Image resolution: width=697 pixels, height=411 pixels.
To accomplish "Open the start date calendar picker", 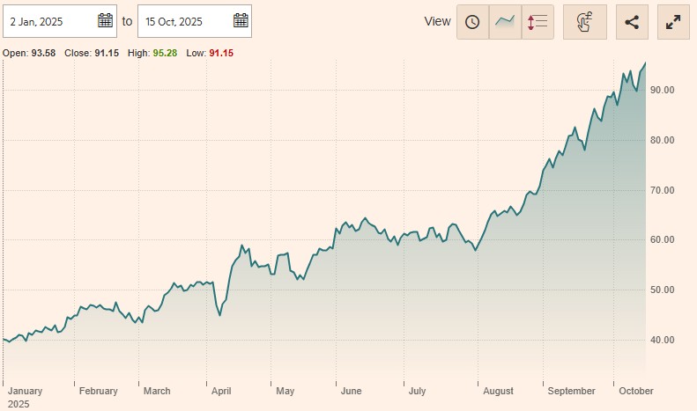I will (105, 21).
